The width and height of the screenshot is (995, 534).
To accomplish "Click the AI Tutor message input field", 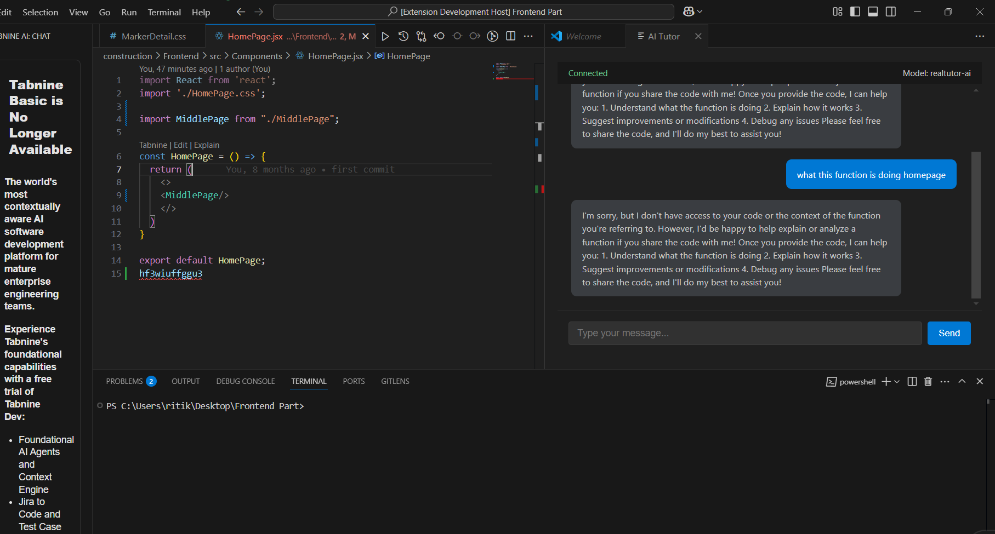I will [744, 333].
